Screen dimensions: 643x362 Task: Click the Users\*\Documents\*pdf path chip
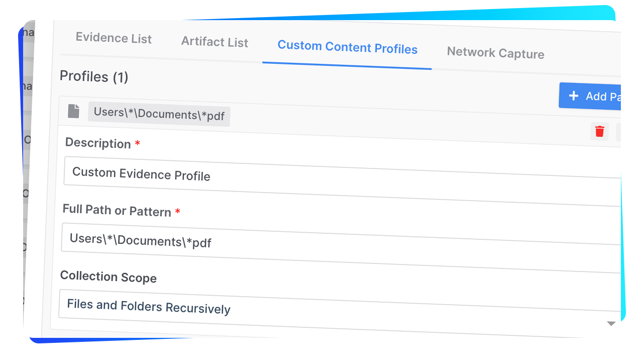point(159,114)
